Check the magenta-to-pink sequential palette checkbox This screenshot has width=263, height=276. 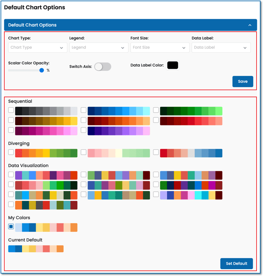[11, 130]
